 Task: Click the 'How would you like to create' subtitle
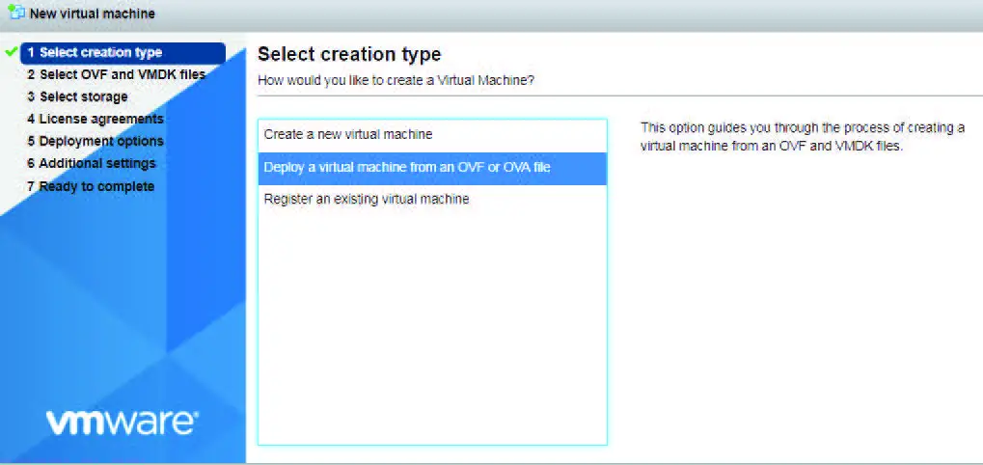point(396,81)
